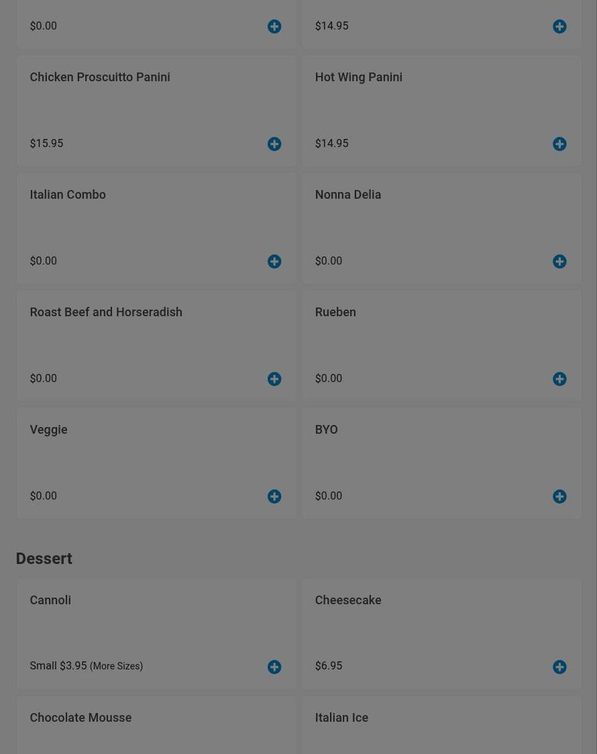597x754 pixels.
Task: Add Cannoli with its plus icon
Action: click(x=274, y=667)
